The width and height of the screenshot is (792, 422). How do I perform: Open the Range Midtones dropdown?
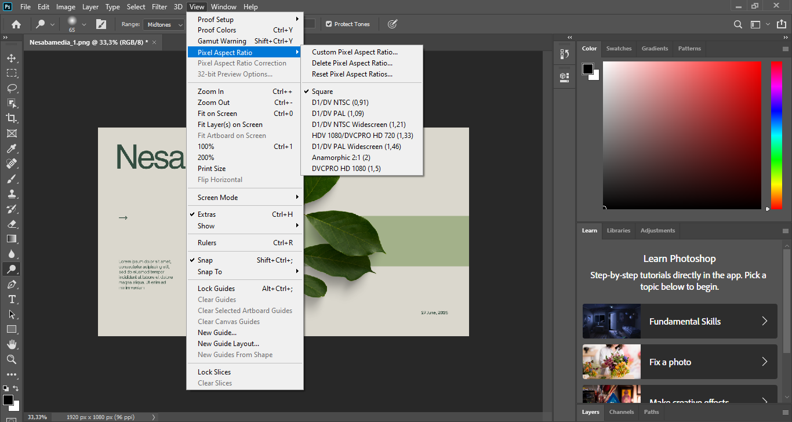164,24
